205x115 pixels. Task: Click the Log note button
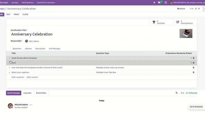click(27, 93)
